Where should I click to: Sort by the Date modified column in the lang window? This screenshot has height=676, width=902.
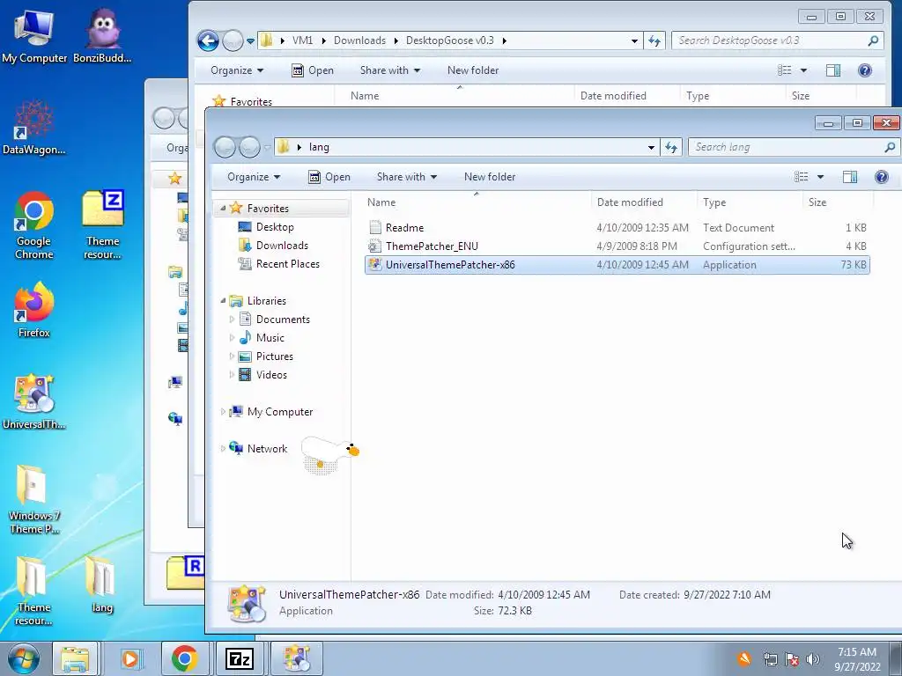point(643,202)
